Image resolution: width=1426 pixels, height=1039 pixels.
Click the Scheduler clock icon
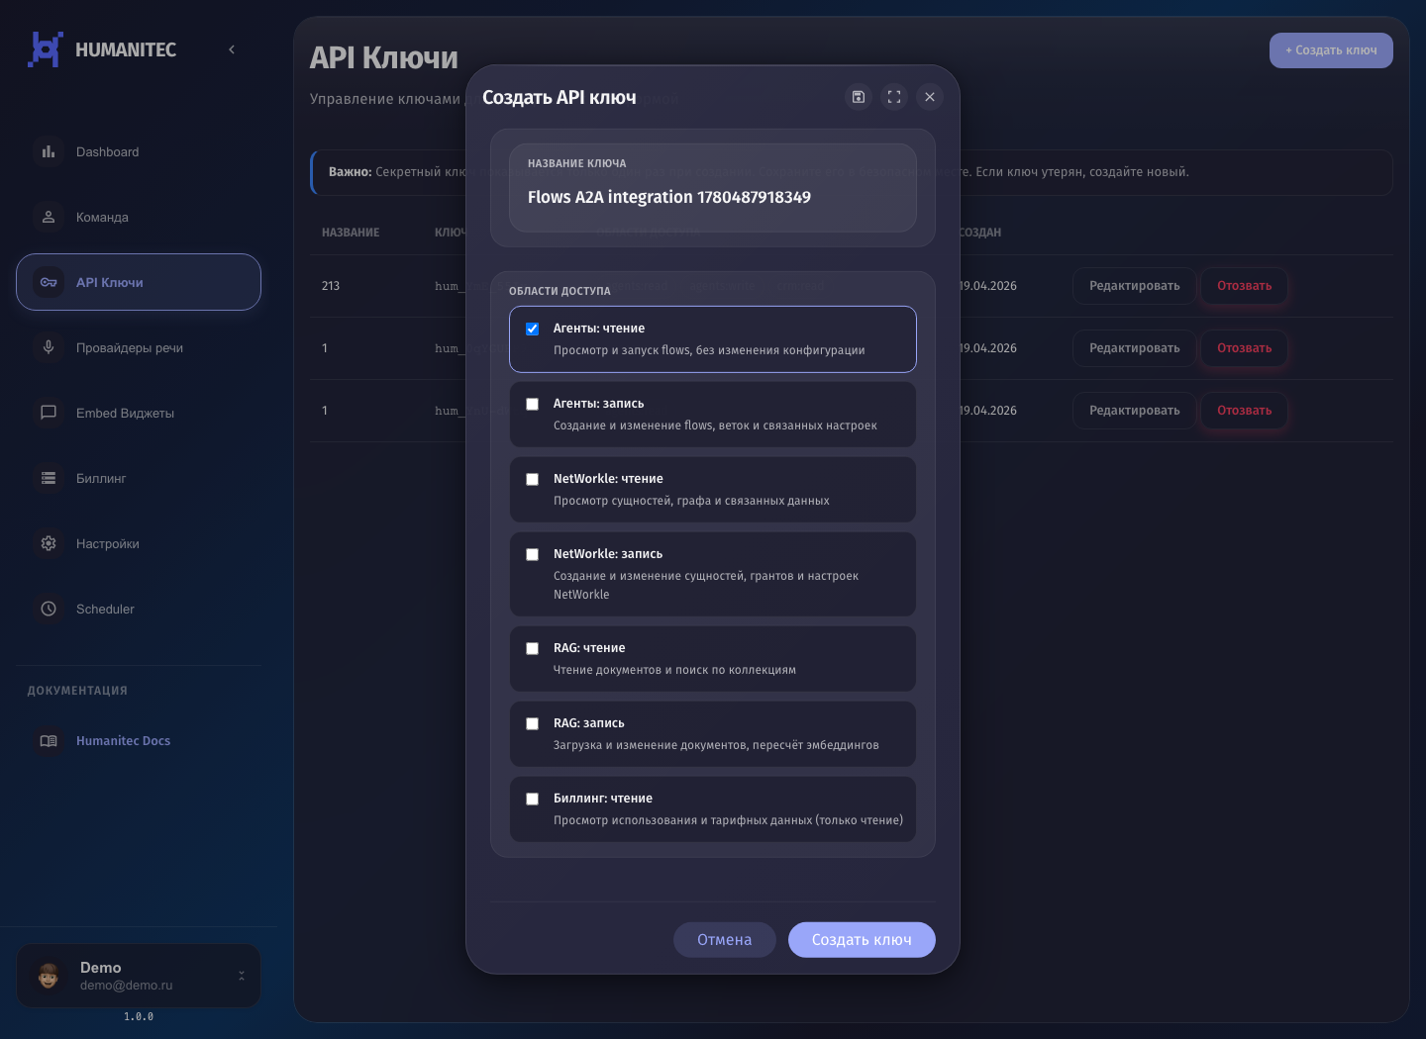pos(49,609)
